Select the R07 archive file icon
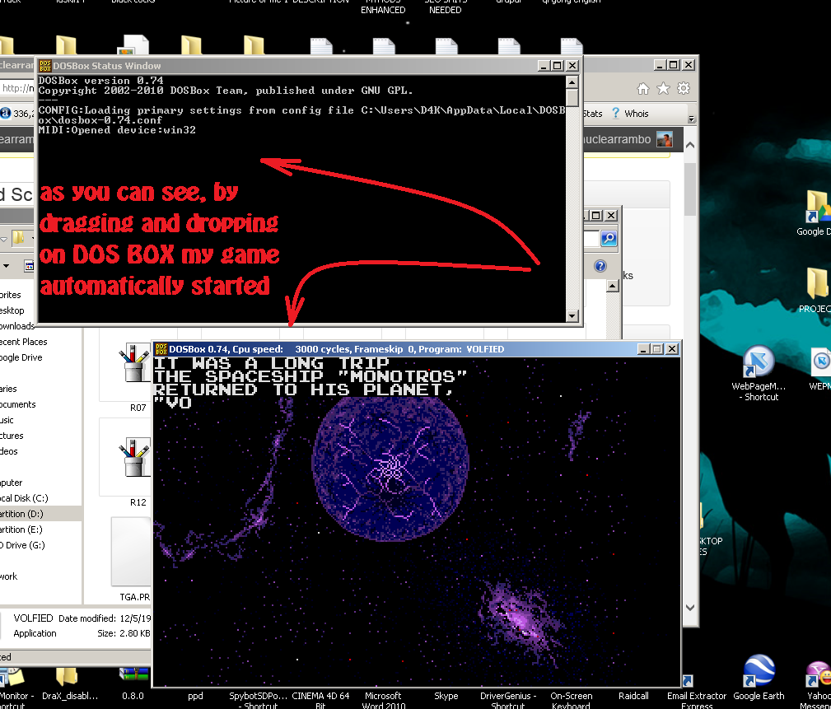The image size is (831, 709). tap(134, 364)
